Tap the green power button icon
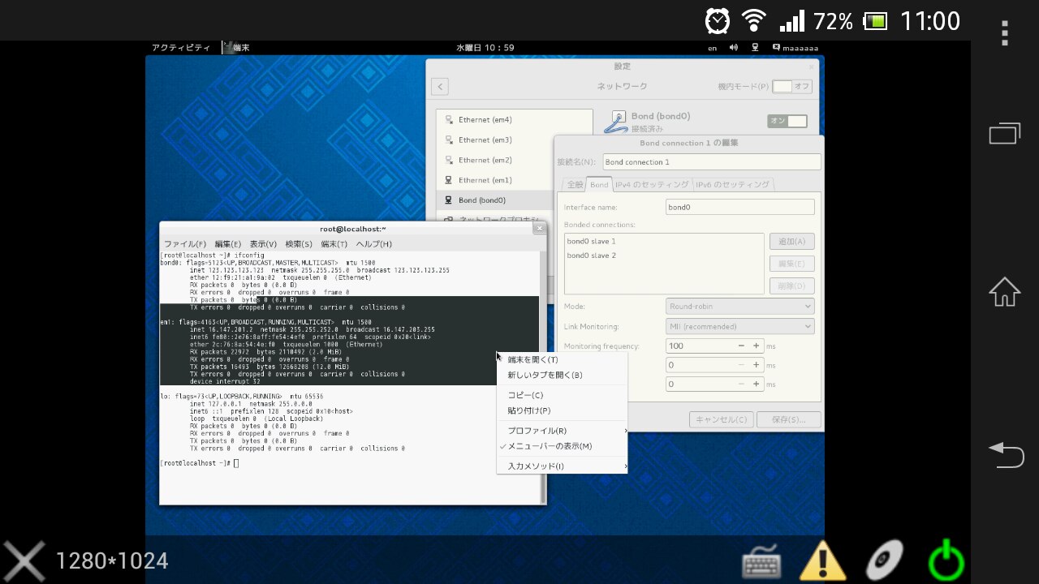The image size is (1039, 584). 946,561
